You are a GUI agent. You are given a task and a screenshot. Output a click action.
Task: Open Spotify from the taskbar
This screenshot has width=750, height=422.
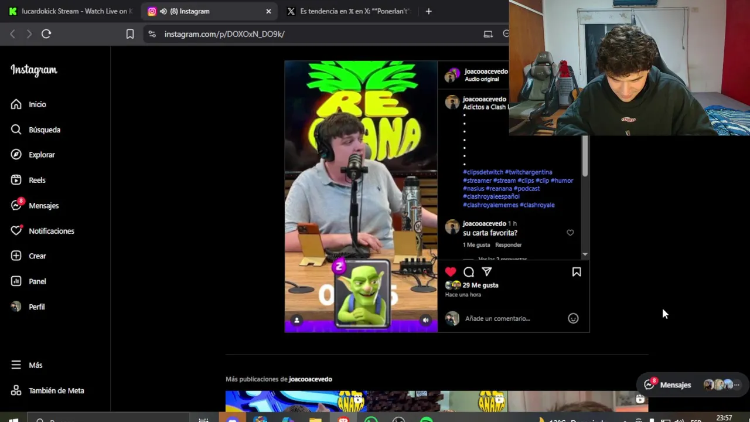(427, 420)
